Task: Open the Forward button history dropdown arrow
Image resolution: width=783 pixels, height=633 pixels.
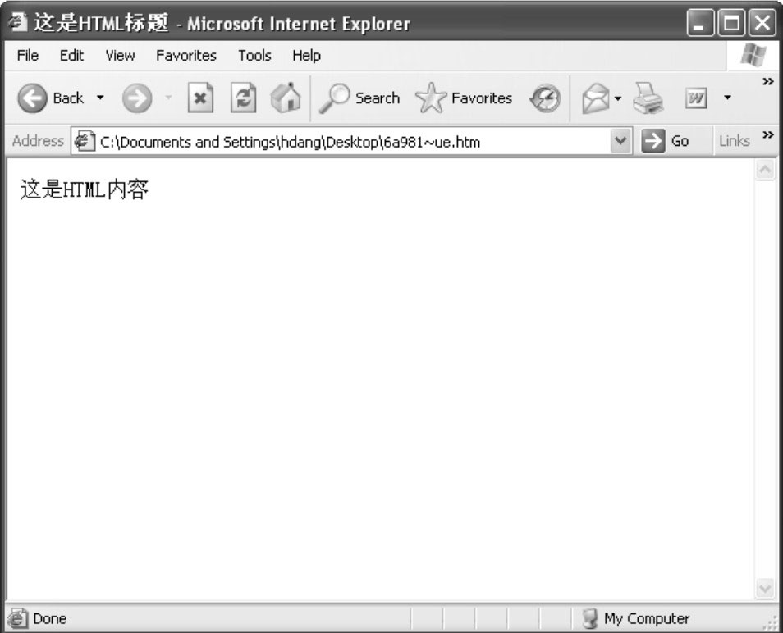Action: click(x=169, y=98)
